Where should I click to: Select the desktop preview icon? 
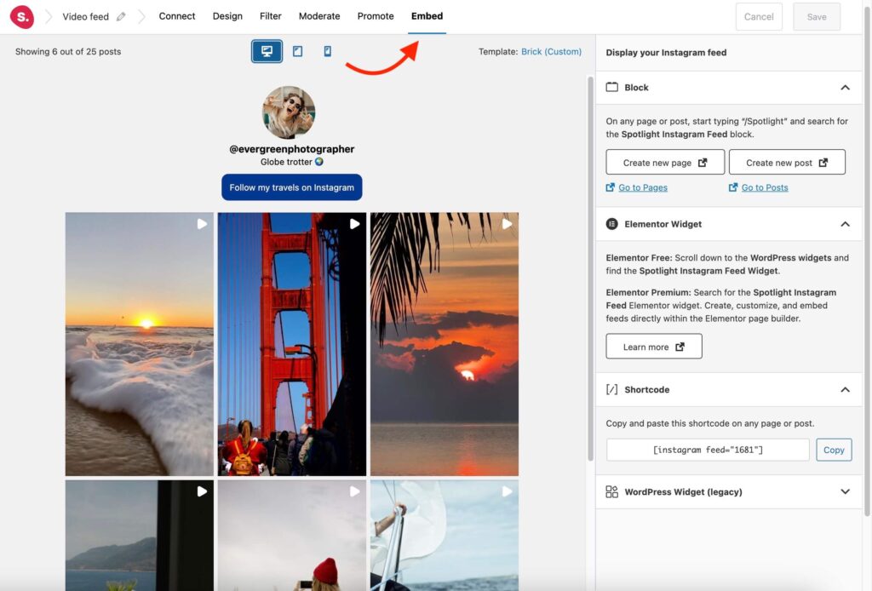(x=267, y=51)
